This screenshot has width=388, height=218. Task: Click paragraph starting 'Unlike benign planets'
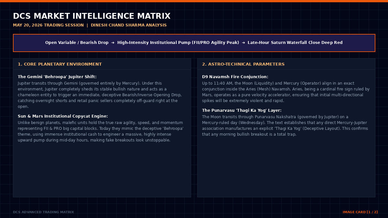click(x=101, y=131)
